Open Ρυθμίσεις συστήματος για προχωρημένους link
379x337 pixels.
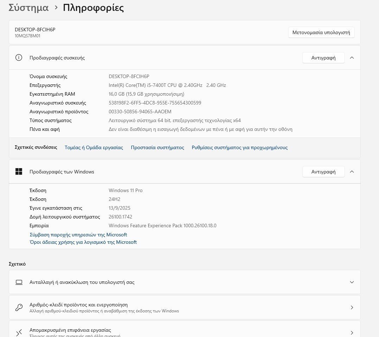click(x=240, y=147)
